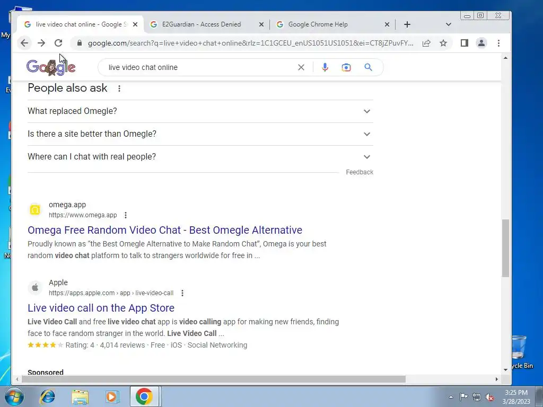This screenshot has height=407, width=543.
Task: Click the scroll-down arrow
Action: (x=505, y=369)
